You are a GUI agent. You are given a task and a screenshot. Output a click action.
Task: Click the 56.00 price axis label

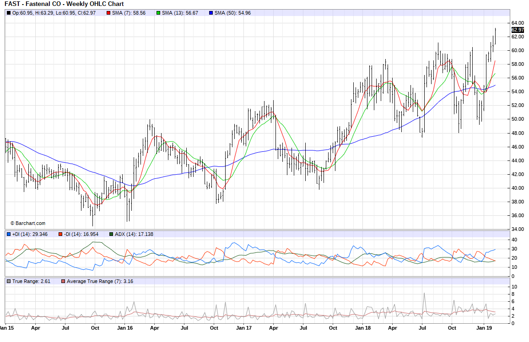pyautogui.click(x=518, y=78)
